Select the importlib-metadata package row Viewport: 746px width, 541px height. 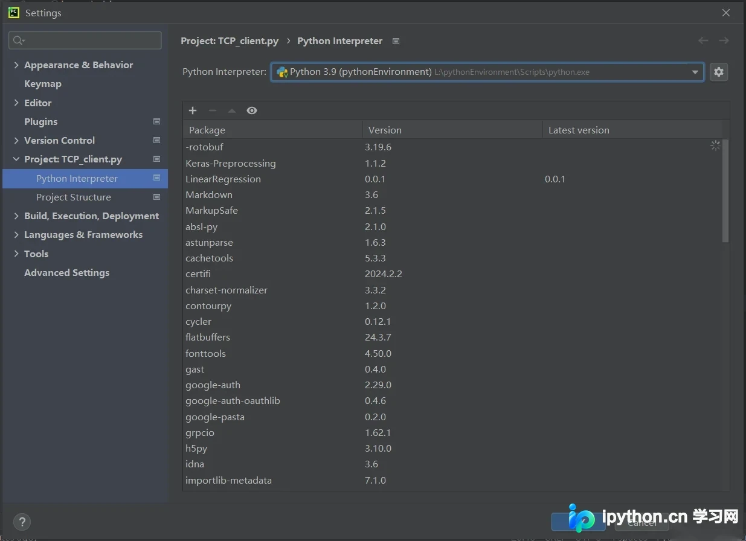(452, 480)
